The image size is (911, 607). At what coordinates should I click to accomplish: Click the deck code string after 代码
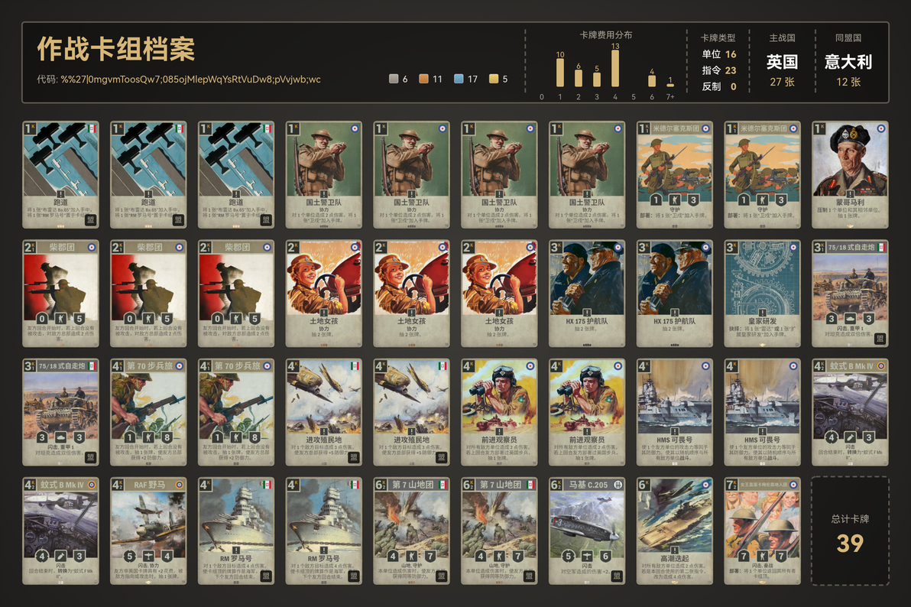point(190,79)
